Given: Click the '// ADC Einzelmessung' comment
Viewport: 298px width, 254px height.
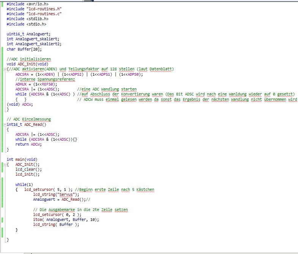Looking at the screenshot, I should tap(29, 119).
